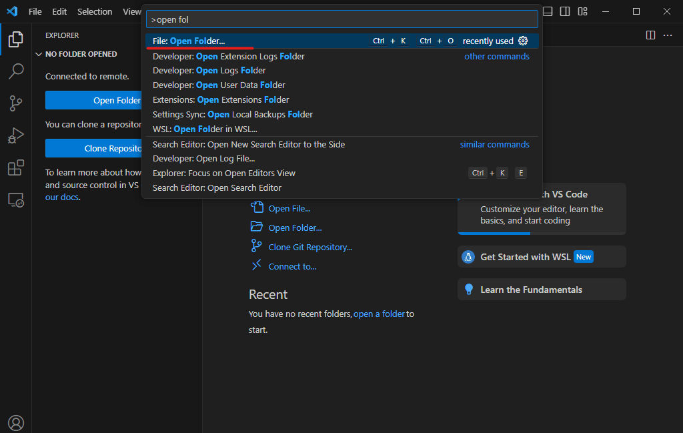This screenshot has width=683, height=433.
Task: Click the remote icon beside Connect to...
Action: (x=257, y=265)
